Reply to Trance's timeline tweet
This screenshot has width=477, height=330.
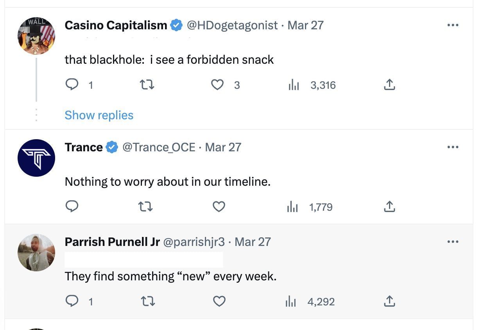[72, 206]
